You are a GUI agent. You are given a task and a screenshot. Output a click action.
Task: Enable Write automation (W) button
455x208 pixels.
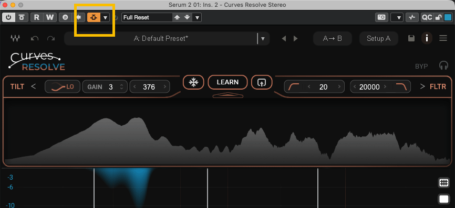[50, 17]
